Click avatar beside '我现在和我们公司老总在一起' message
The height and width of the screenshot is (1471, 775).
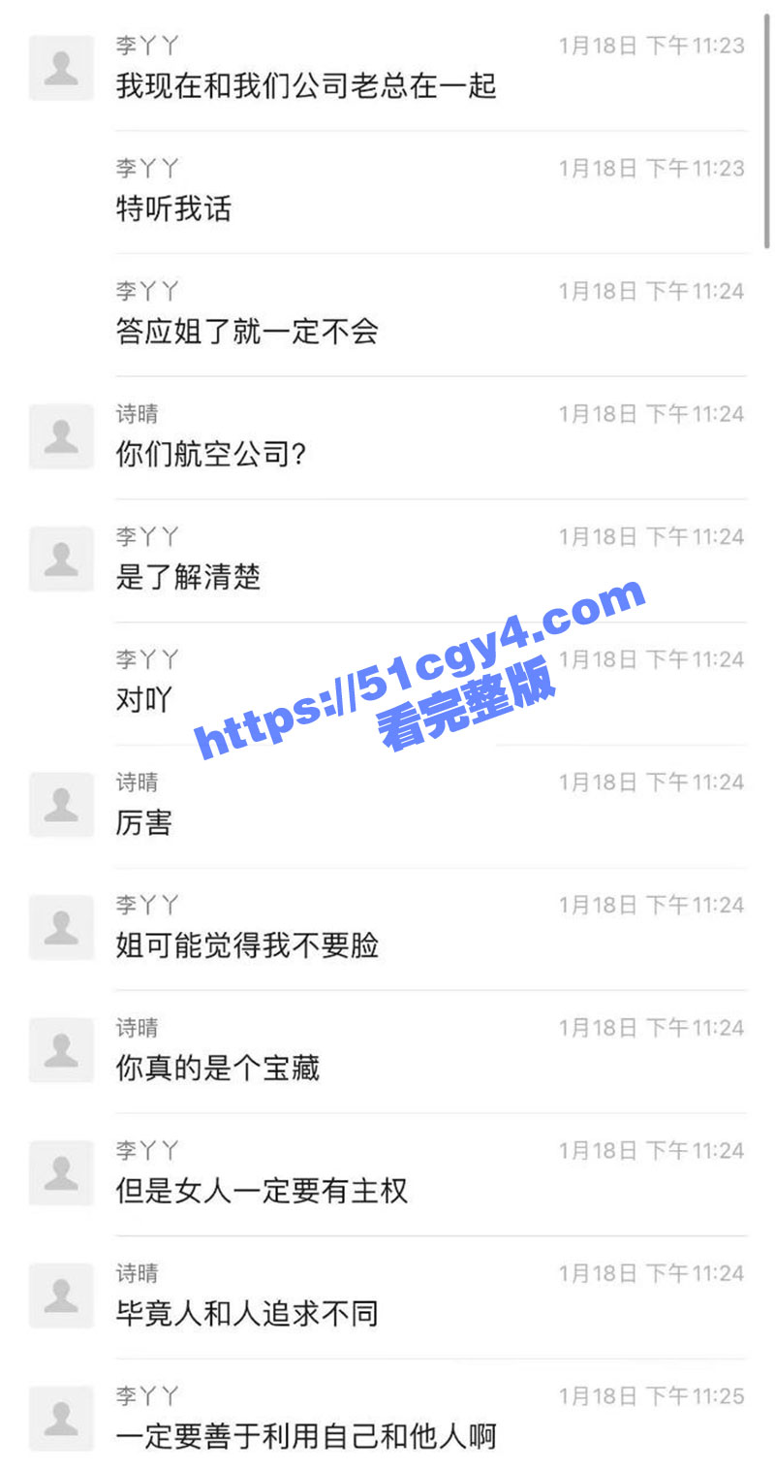click(x=62, y=68)
